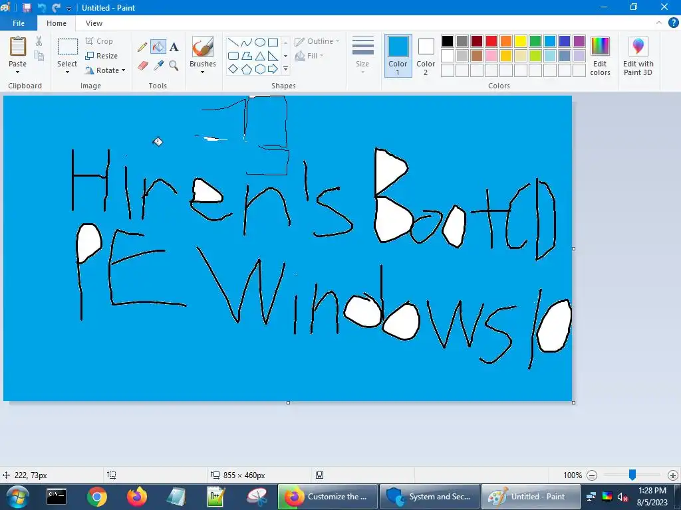Open Customize Quick Access Toolbar dropdown
681x510 pixels.
[x=68, y=8]
